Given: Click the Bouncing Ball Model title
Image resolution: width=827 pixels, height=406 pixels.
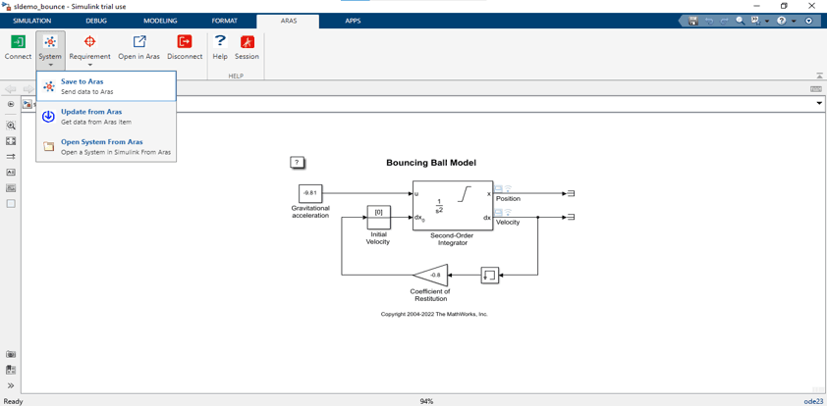Looking at the screenshot, I should point(431,163).
